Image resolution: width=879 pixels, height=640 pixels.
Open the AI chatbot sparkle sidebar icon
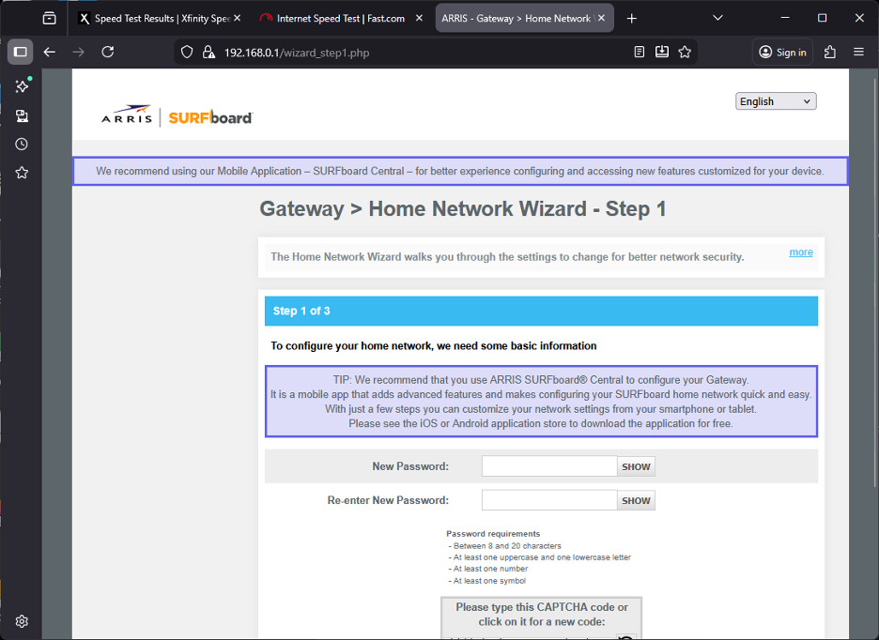click(x=22, y=86)
